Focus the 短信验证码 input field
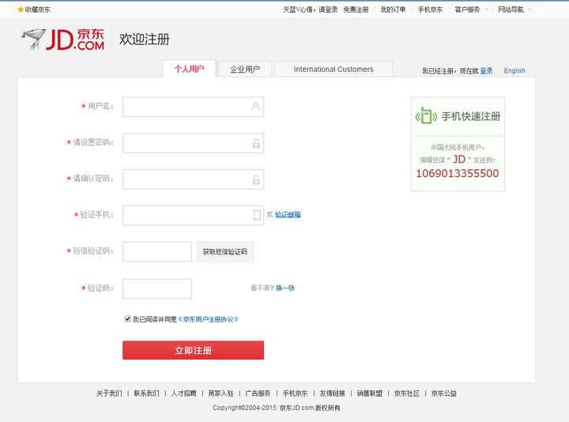Screen dimensions: 569x422 click(x=157, y=251)
